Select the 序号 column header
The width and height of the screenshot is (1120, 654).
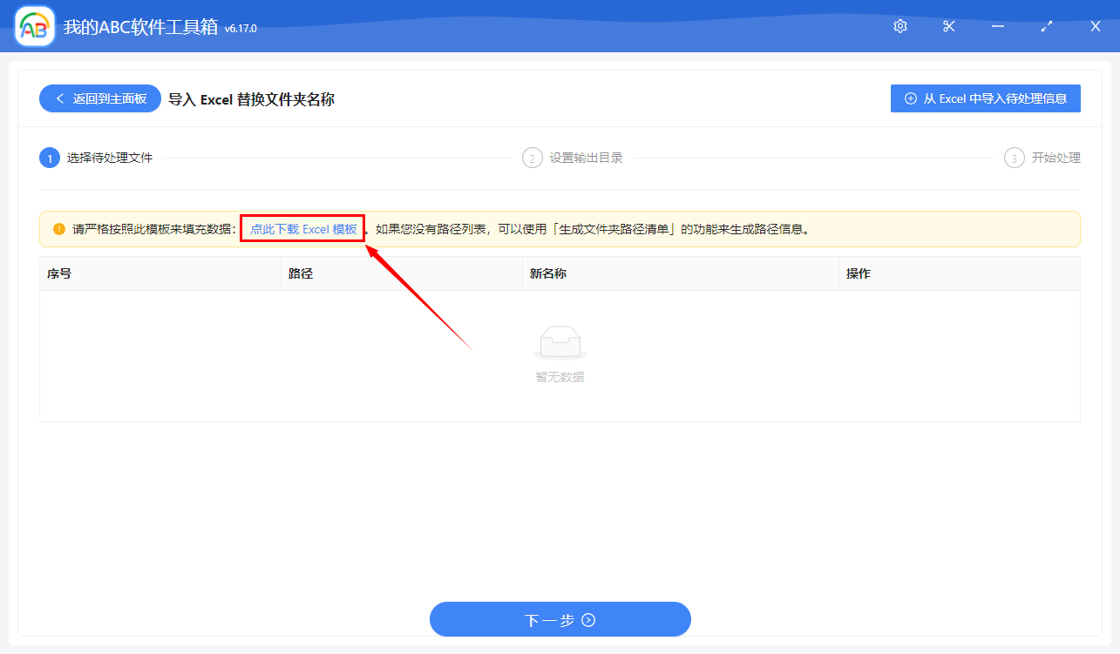tap(59, 273)
